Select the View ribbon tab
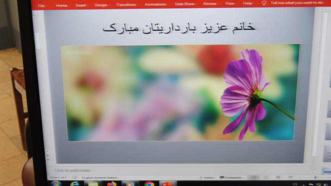Viewport: 331px width, 186px height. [x=229, y=4]
